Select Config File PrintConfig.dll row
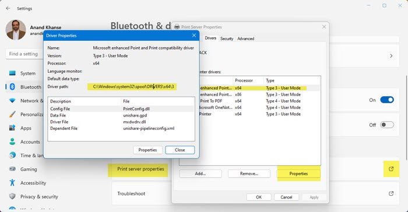This screenshot has width=408, height=212. click(121, 109)
